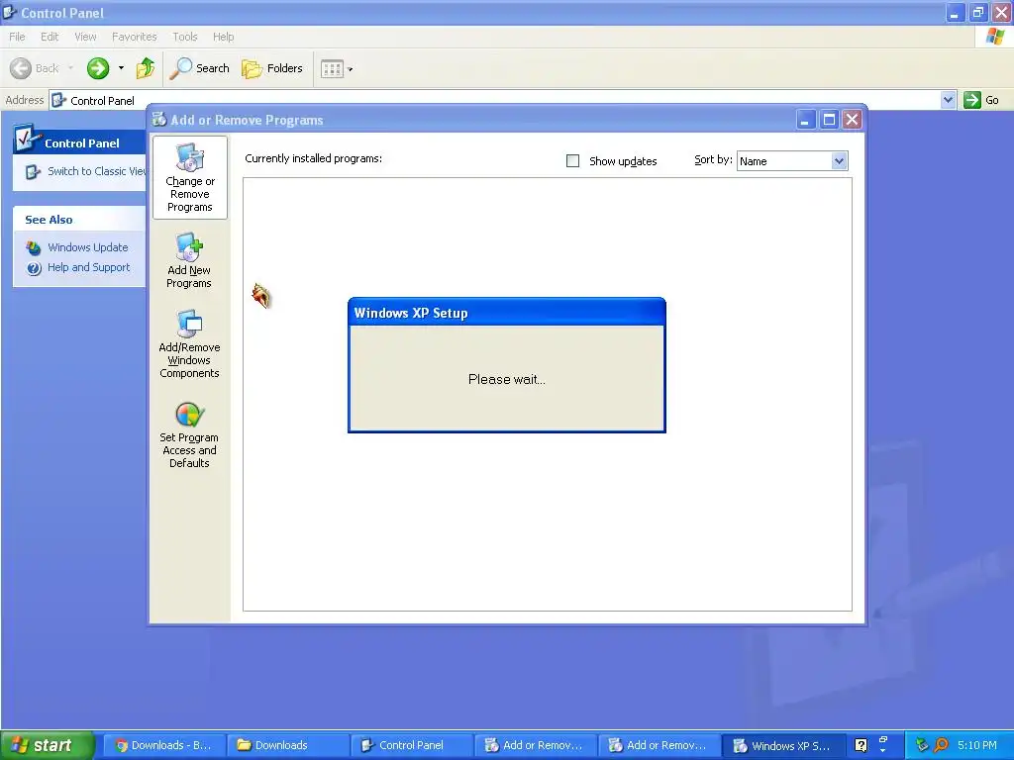The image size is (1014, 760).
Task: Expand the address bar dropdown arrow
Action: point(948,100)
